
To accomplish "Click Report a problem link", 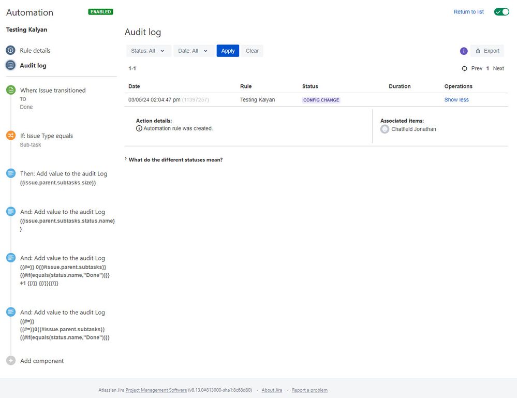I will pyautogui.click(x=309, y=390).
